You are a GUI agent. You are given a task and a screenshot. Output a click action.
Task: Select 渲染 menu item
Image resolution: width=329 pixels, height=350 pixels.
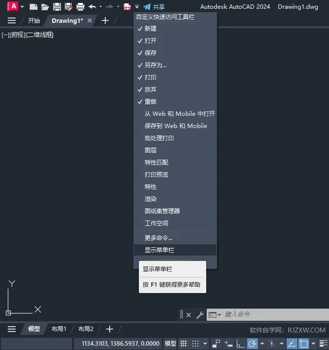pos(175,199)
